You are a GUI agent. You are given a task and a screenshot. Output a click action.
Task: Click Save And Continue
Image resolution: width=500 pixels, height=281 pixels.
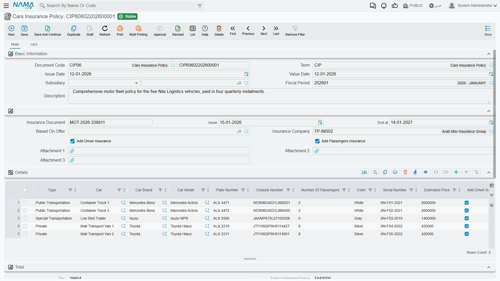pyautogui.click(x=48, y=31)
